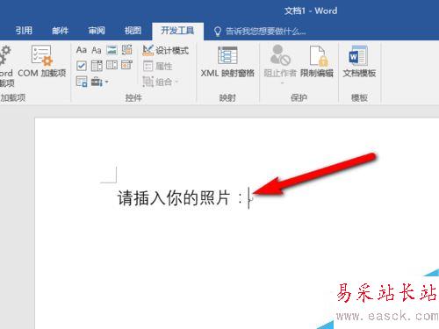
Task: Open XML 映射窗格 mapping pane
Action: tap(227, 61)
